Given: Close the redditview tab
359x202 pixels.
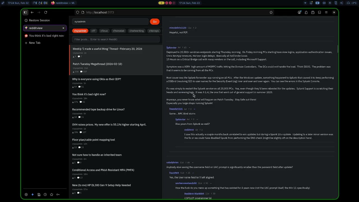Looking at the screenshot, I should point(63,28).
